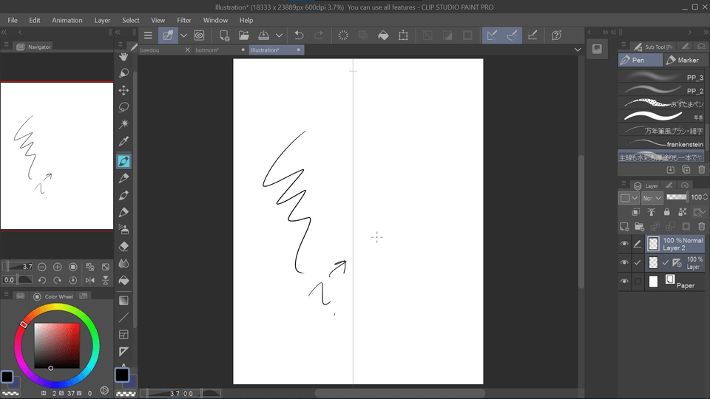This screenshot has height=399, width=710.
Task: Open the Animation menu
Action: [x=67, y=21]
